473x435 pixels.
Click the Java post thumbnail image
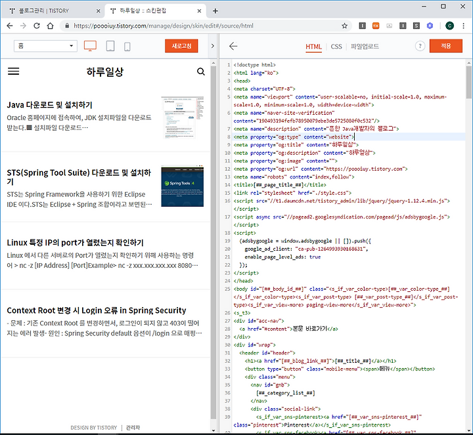coord(182,117)
